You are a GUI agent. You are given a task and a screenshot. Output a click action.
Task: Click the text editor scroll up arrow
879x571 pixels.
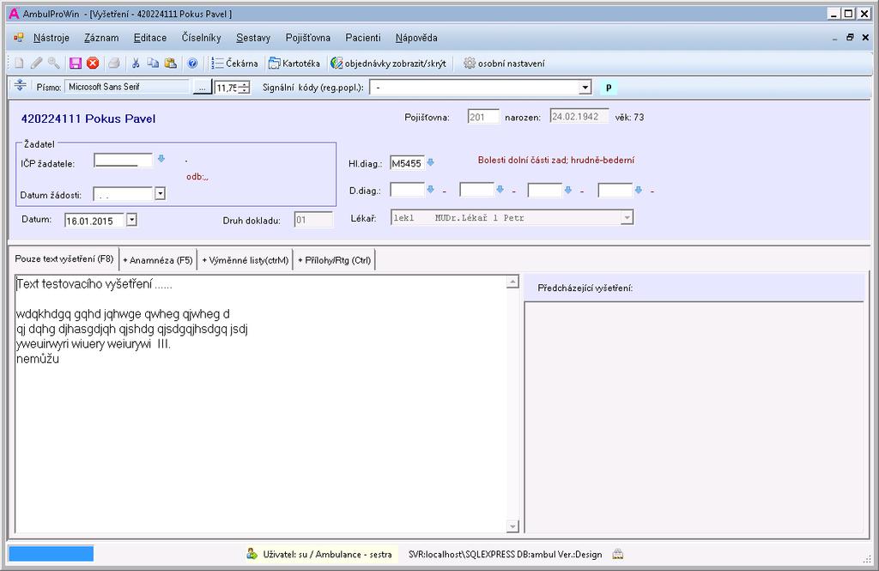[x=512, y=282]
